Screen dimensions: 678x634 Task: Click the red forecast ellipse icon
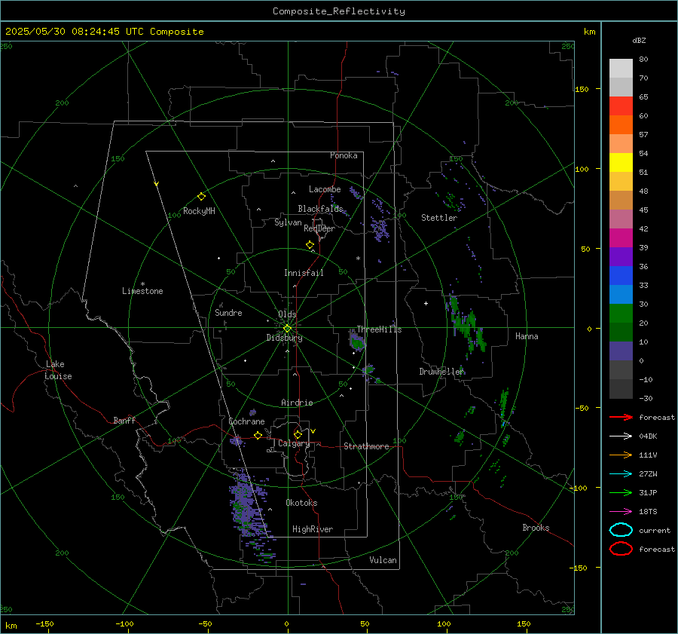621,549
